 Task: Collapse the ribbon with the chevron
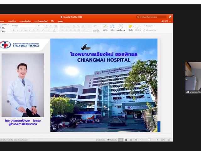click(170, 21)
